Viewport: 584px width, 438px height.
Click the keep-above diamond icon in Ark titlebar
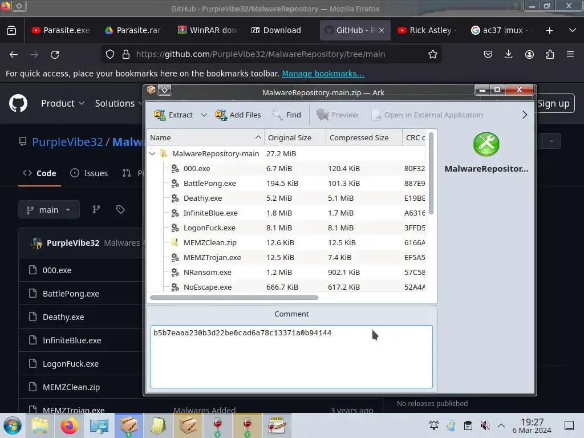click(165, 90)
